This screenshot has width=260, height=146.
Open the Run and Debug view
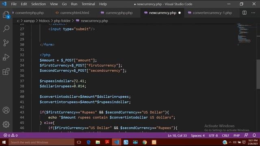6,57
